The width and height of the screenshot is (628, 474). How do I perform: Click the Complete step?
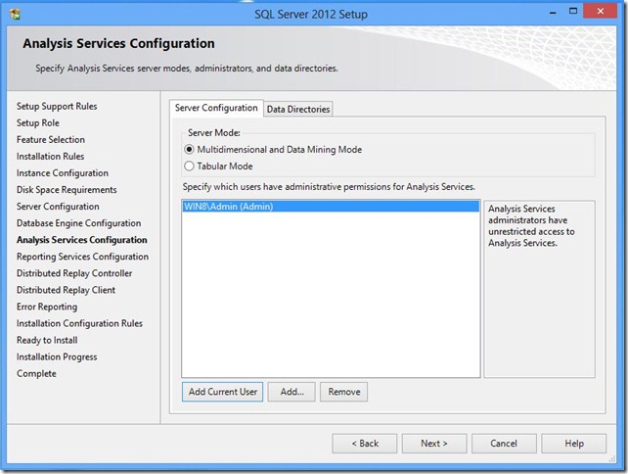pos(36,374)
